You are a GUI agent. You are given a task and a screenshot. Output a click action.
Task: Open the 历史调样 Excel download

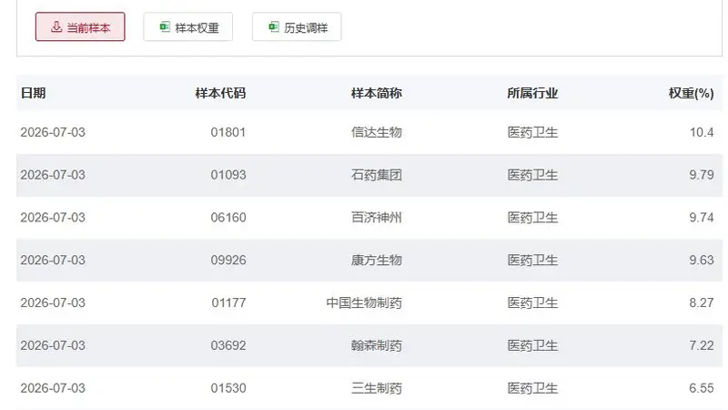coord(297,27)
